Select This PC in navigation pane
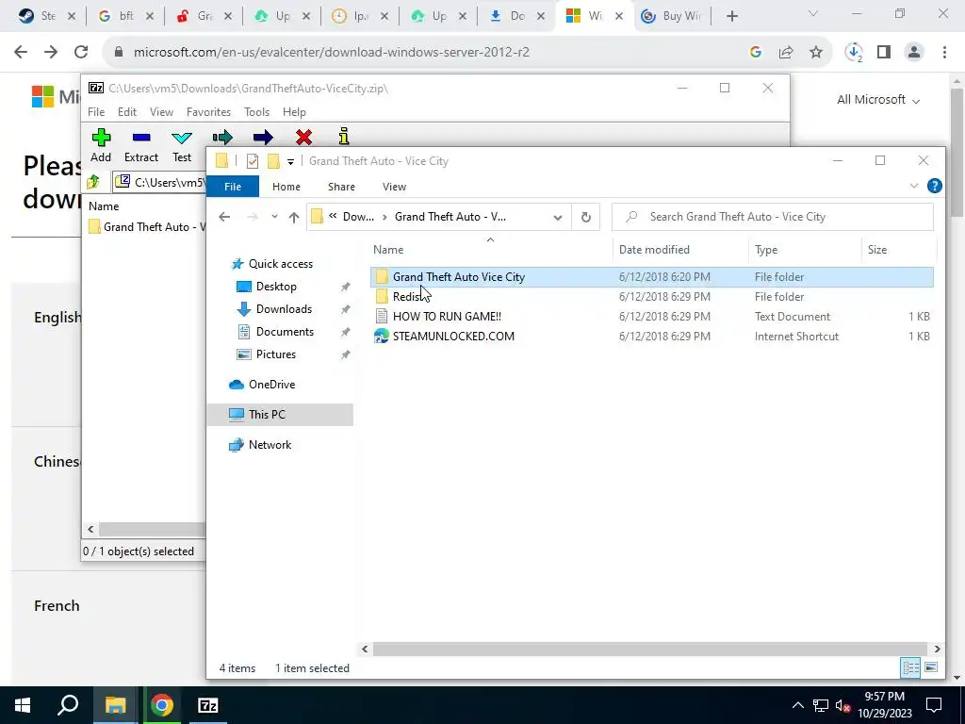The width and height of the screenshot is (965, 724). [280, 415]
